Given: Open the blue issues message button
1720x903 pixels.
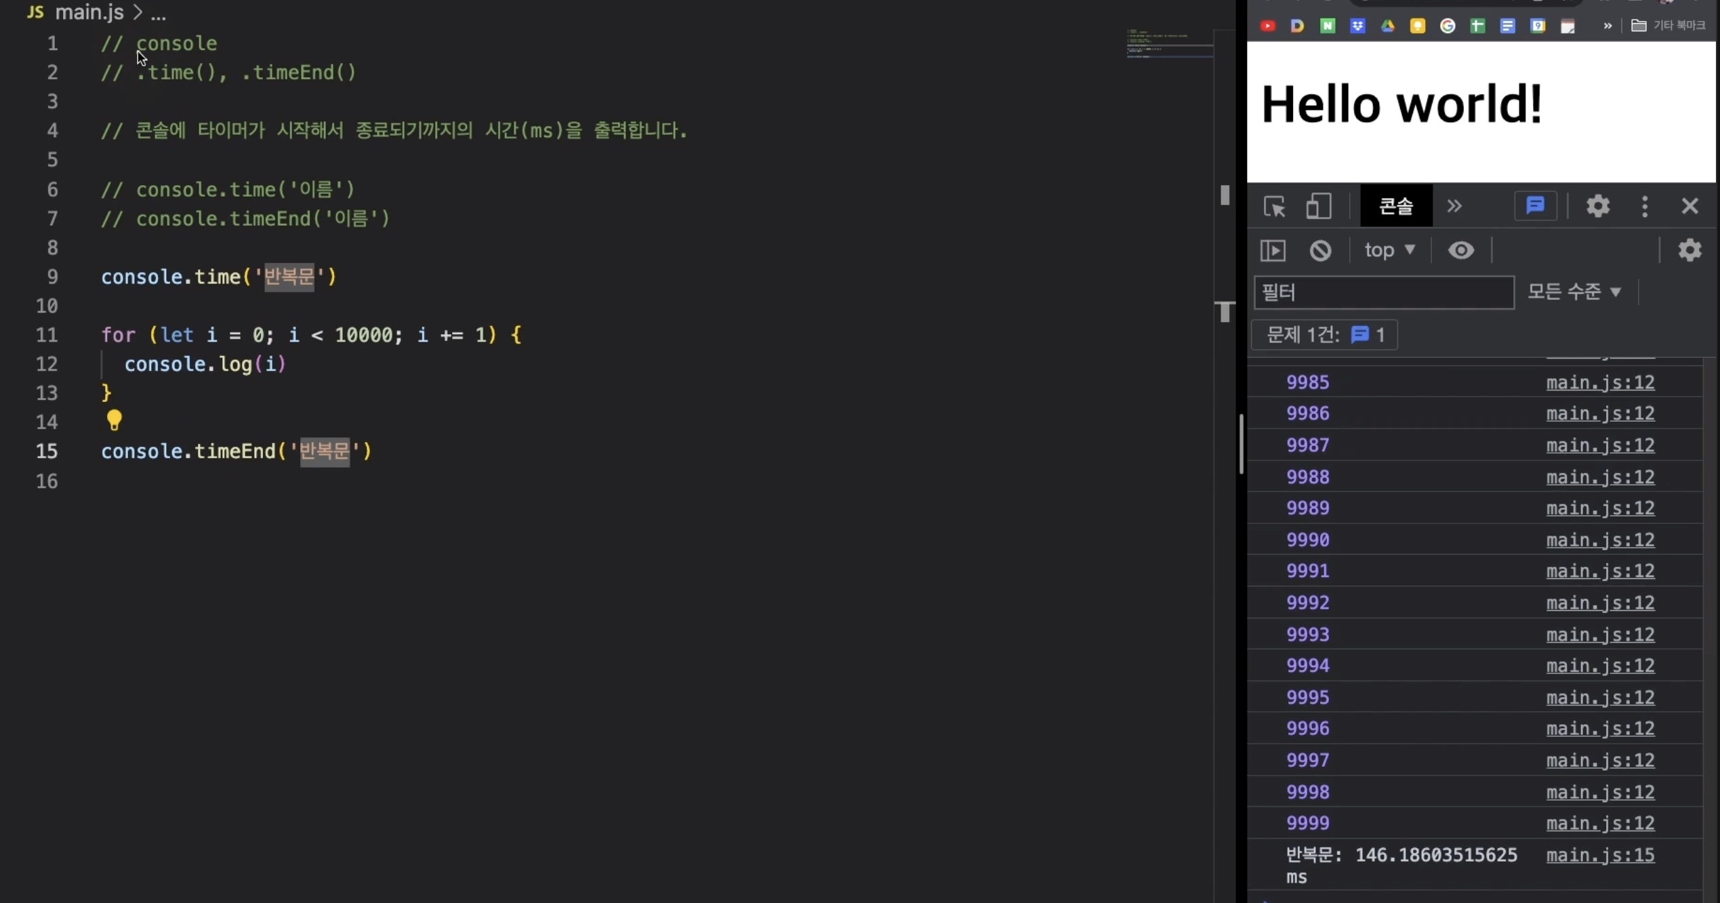Looking at the screenshot, I should click(1535, 206).
